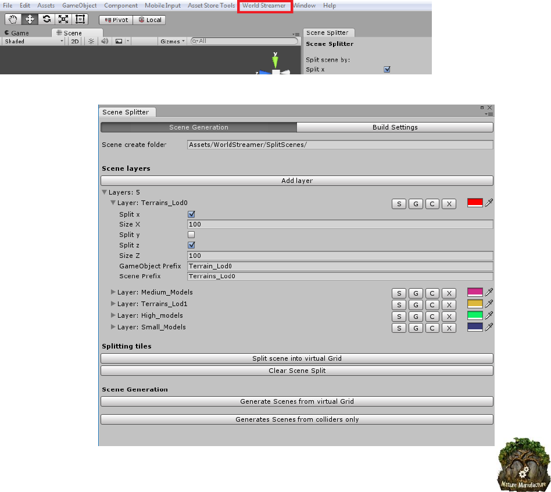This screenshot has width=551, height=492.
Task: Open red color swatch for Terrains_Lod0
Action: point(475,203)
